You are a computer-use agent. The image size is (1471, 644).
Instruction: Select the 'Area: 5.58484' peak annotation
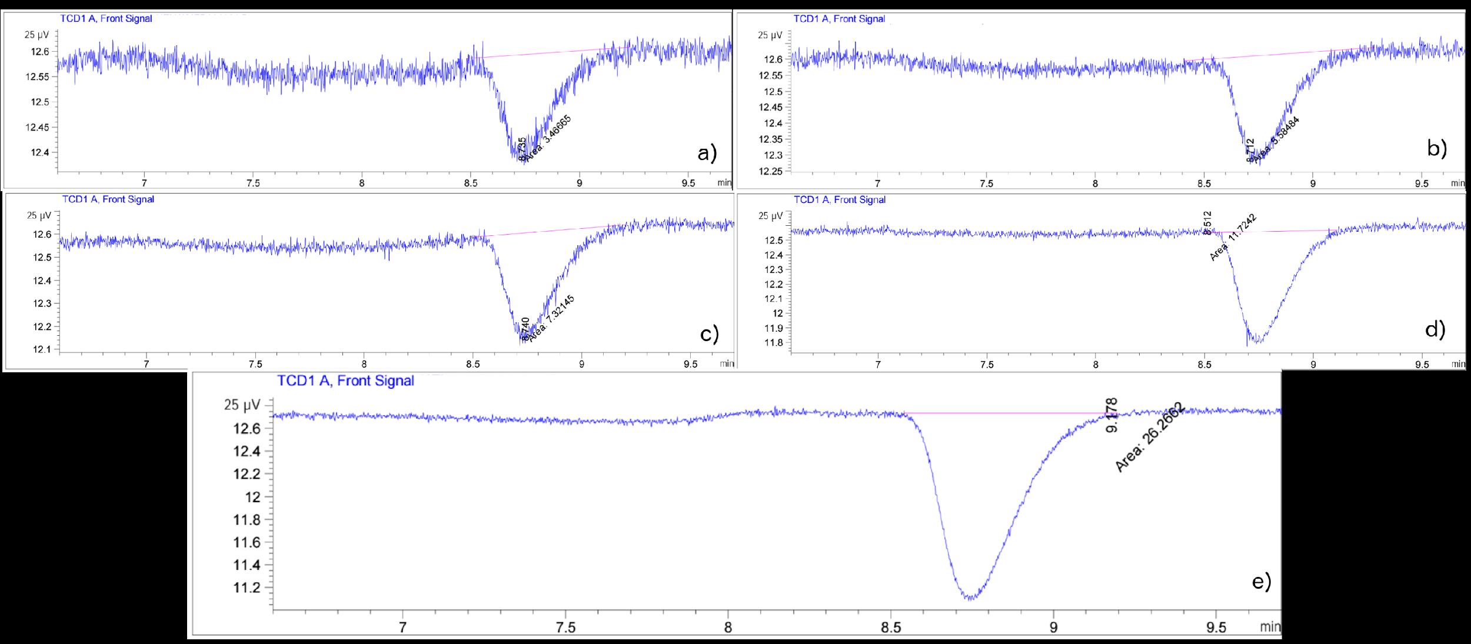(x=1276, y=140)
